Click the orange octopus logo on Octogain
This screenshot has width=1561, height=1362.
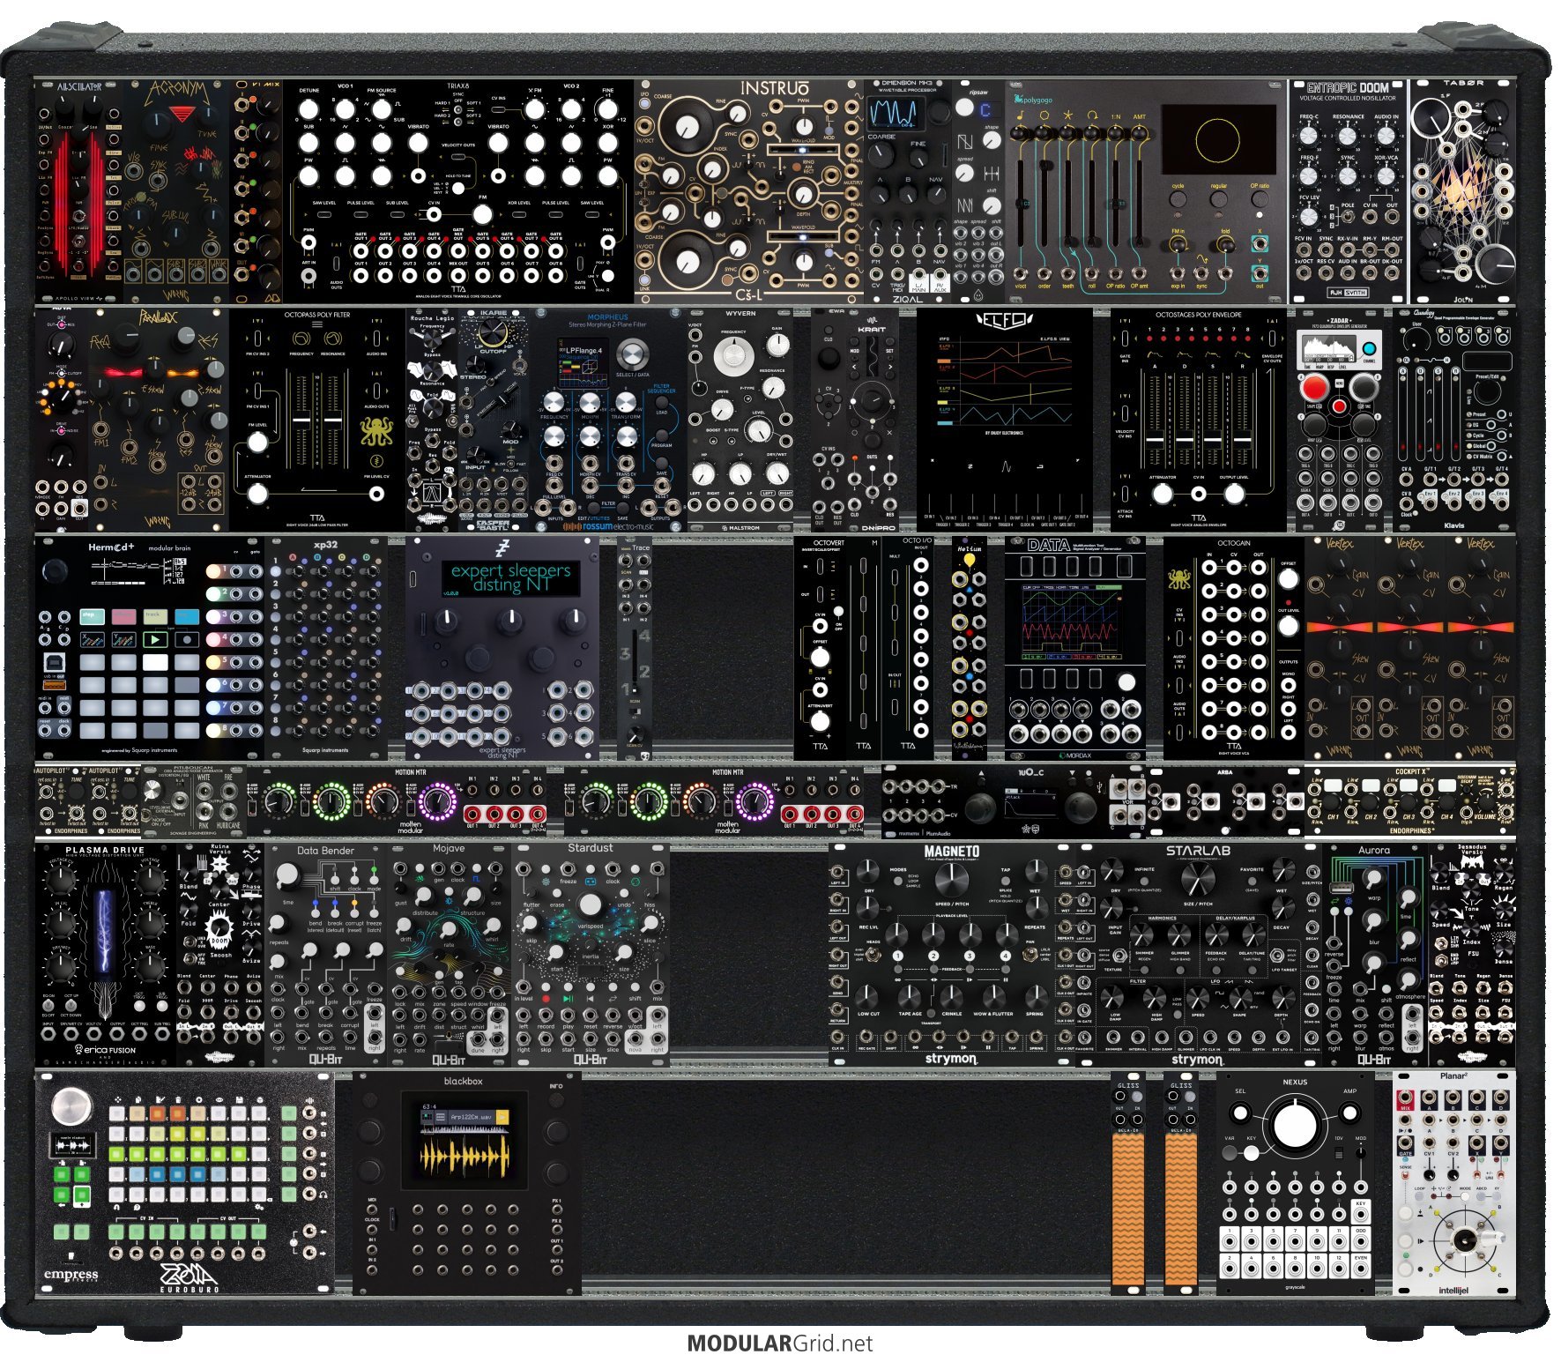pos(1179,579)
